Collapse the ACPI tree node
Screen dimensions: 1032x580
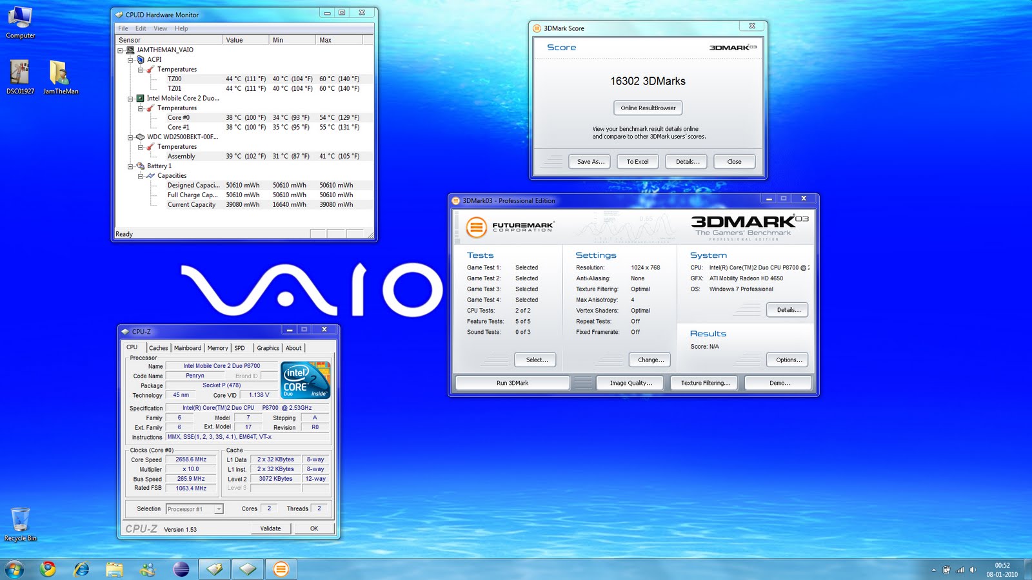click(130, 60)
